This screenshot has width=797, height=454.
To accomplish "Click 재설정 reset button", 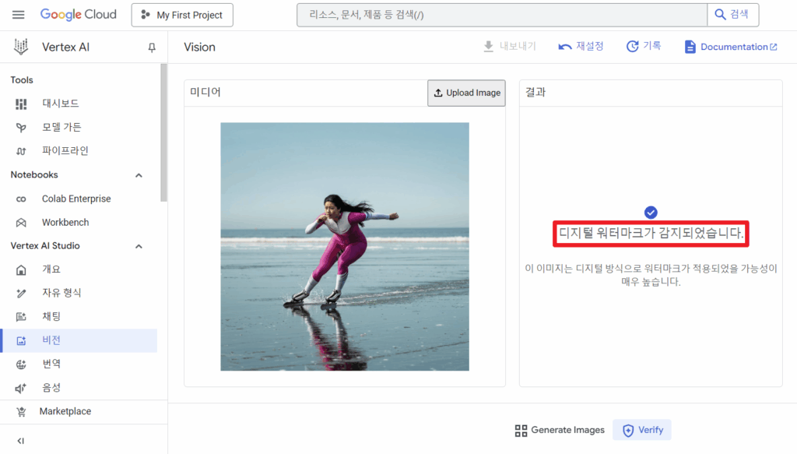I will click(581, 46).
